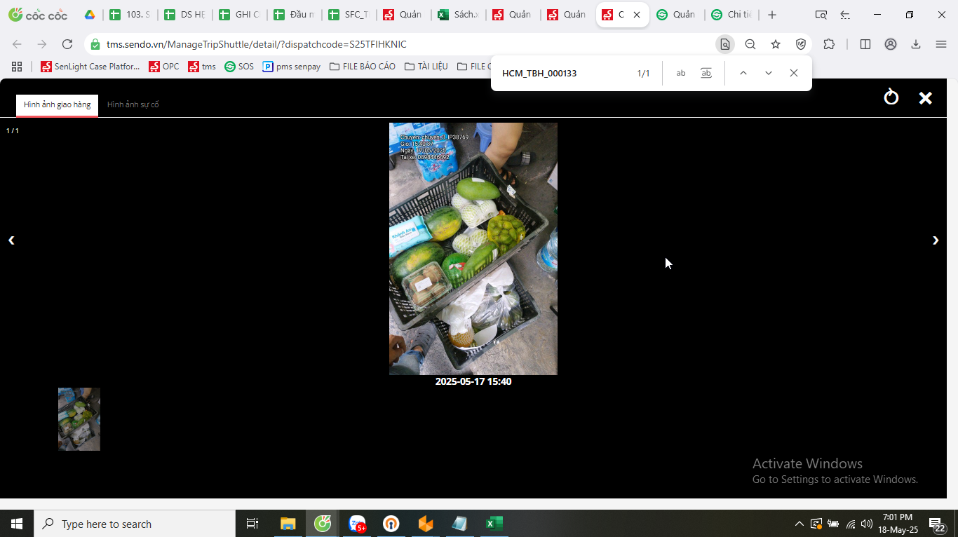This screenshot has width=958, height=537.
Task: Switch to the GHI C spreadsheet tab
Action: click(240, 15)
